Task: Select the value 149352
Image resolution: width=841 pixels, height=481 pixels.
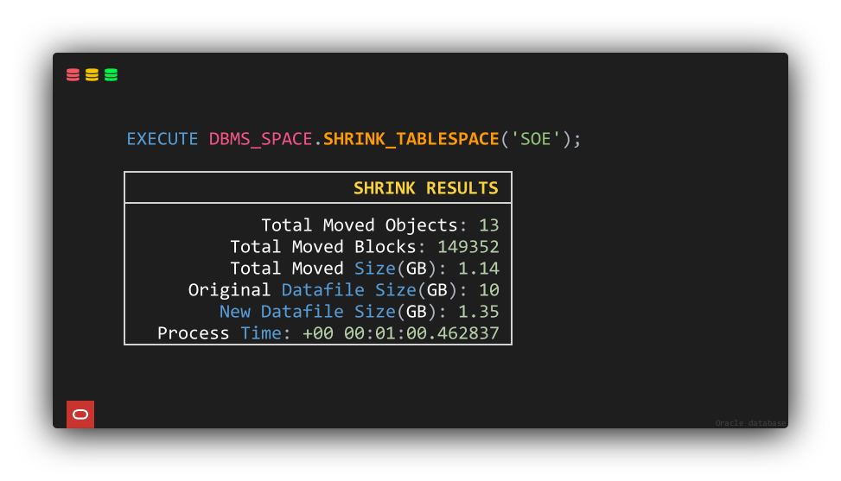Action: [x=468, y=247]
